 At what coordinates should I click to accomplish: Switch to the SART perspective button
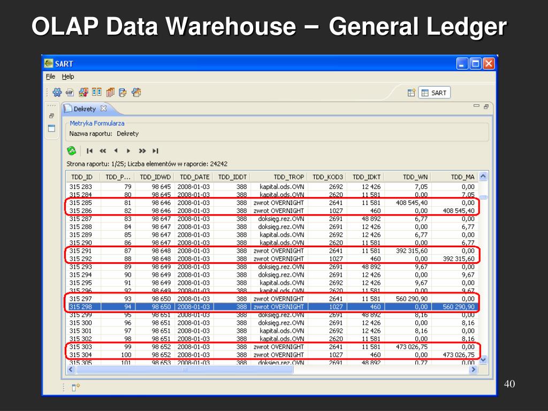coord(435,93)
